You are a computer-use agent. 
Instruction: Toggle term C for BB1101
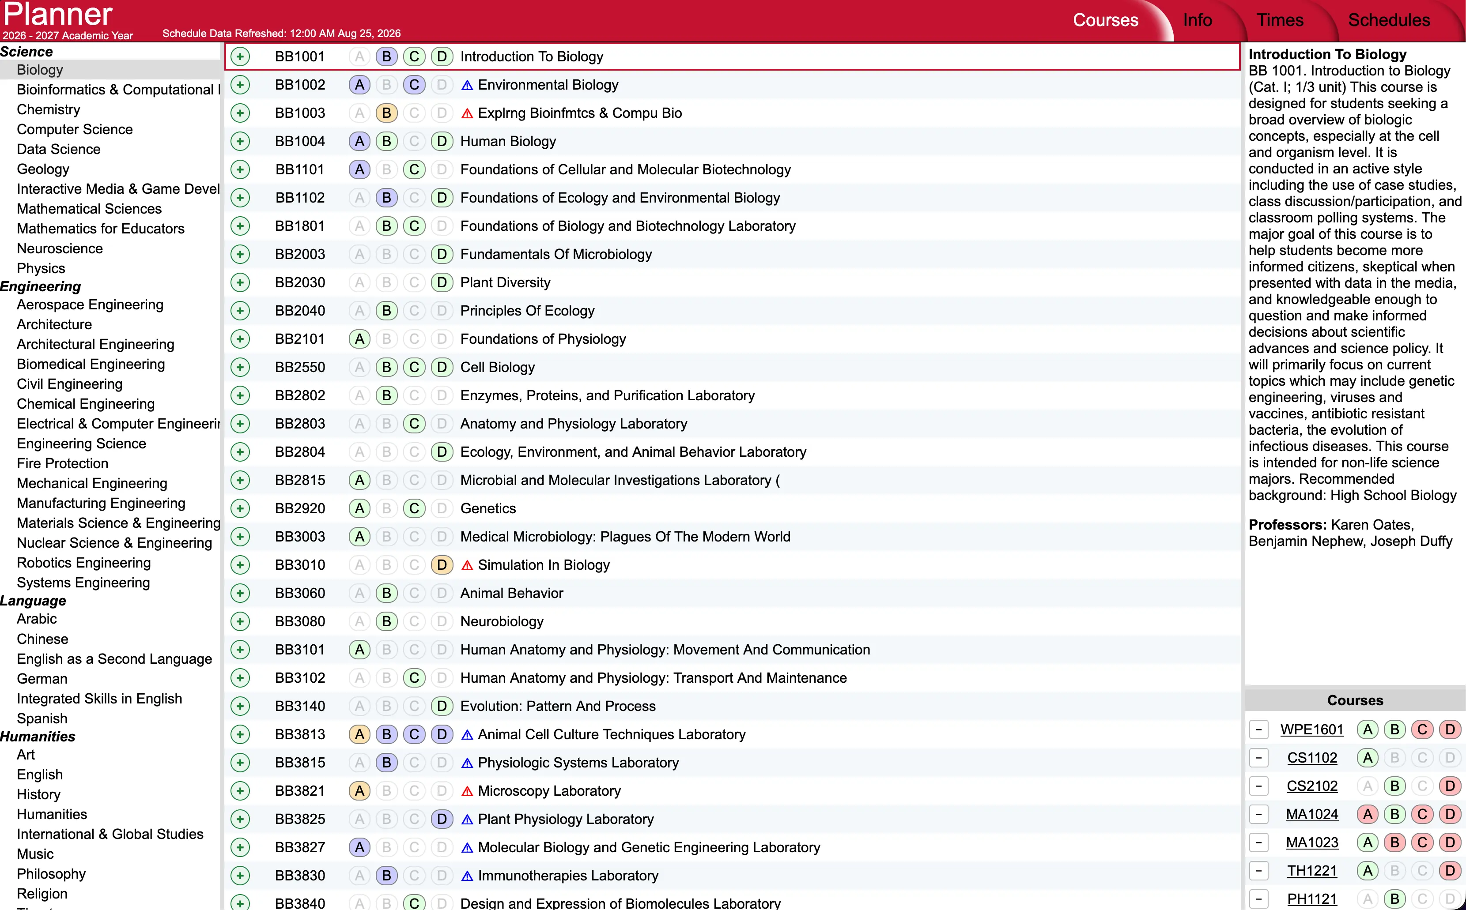click(414, 170)
